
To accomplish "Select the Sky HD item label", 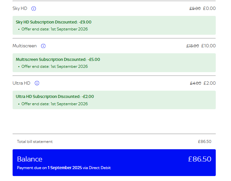I will pyautogui.click(x=20, y=9).
